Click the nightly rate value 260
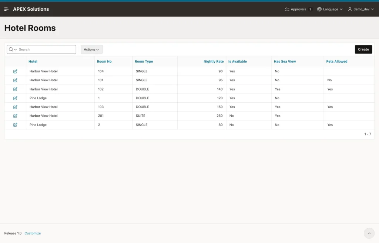Image resolution: width=379 pixels, height=243 pixels. pyautogui.click(x=219, y=116)
